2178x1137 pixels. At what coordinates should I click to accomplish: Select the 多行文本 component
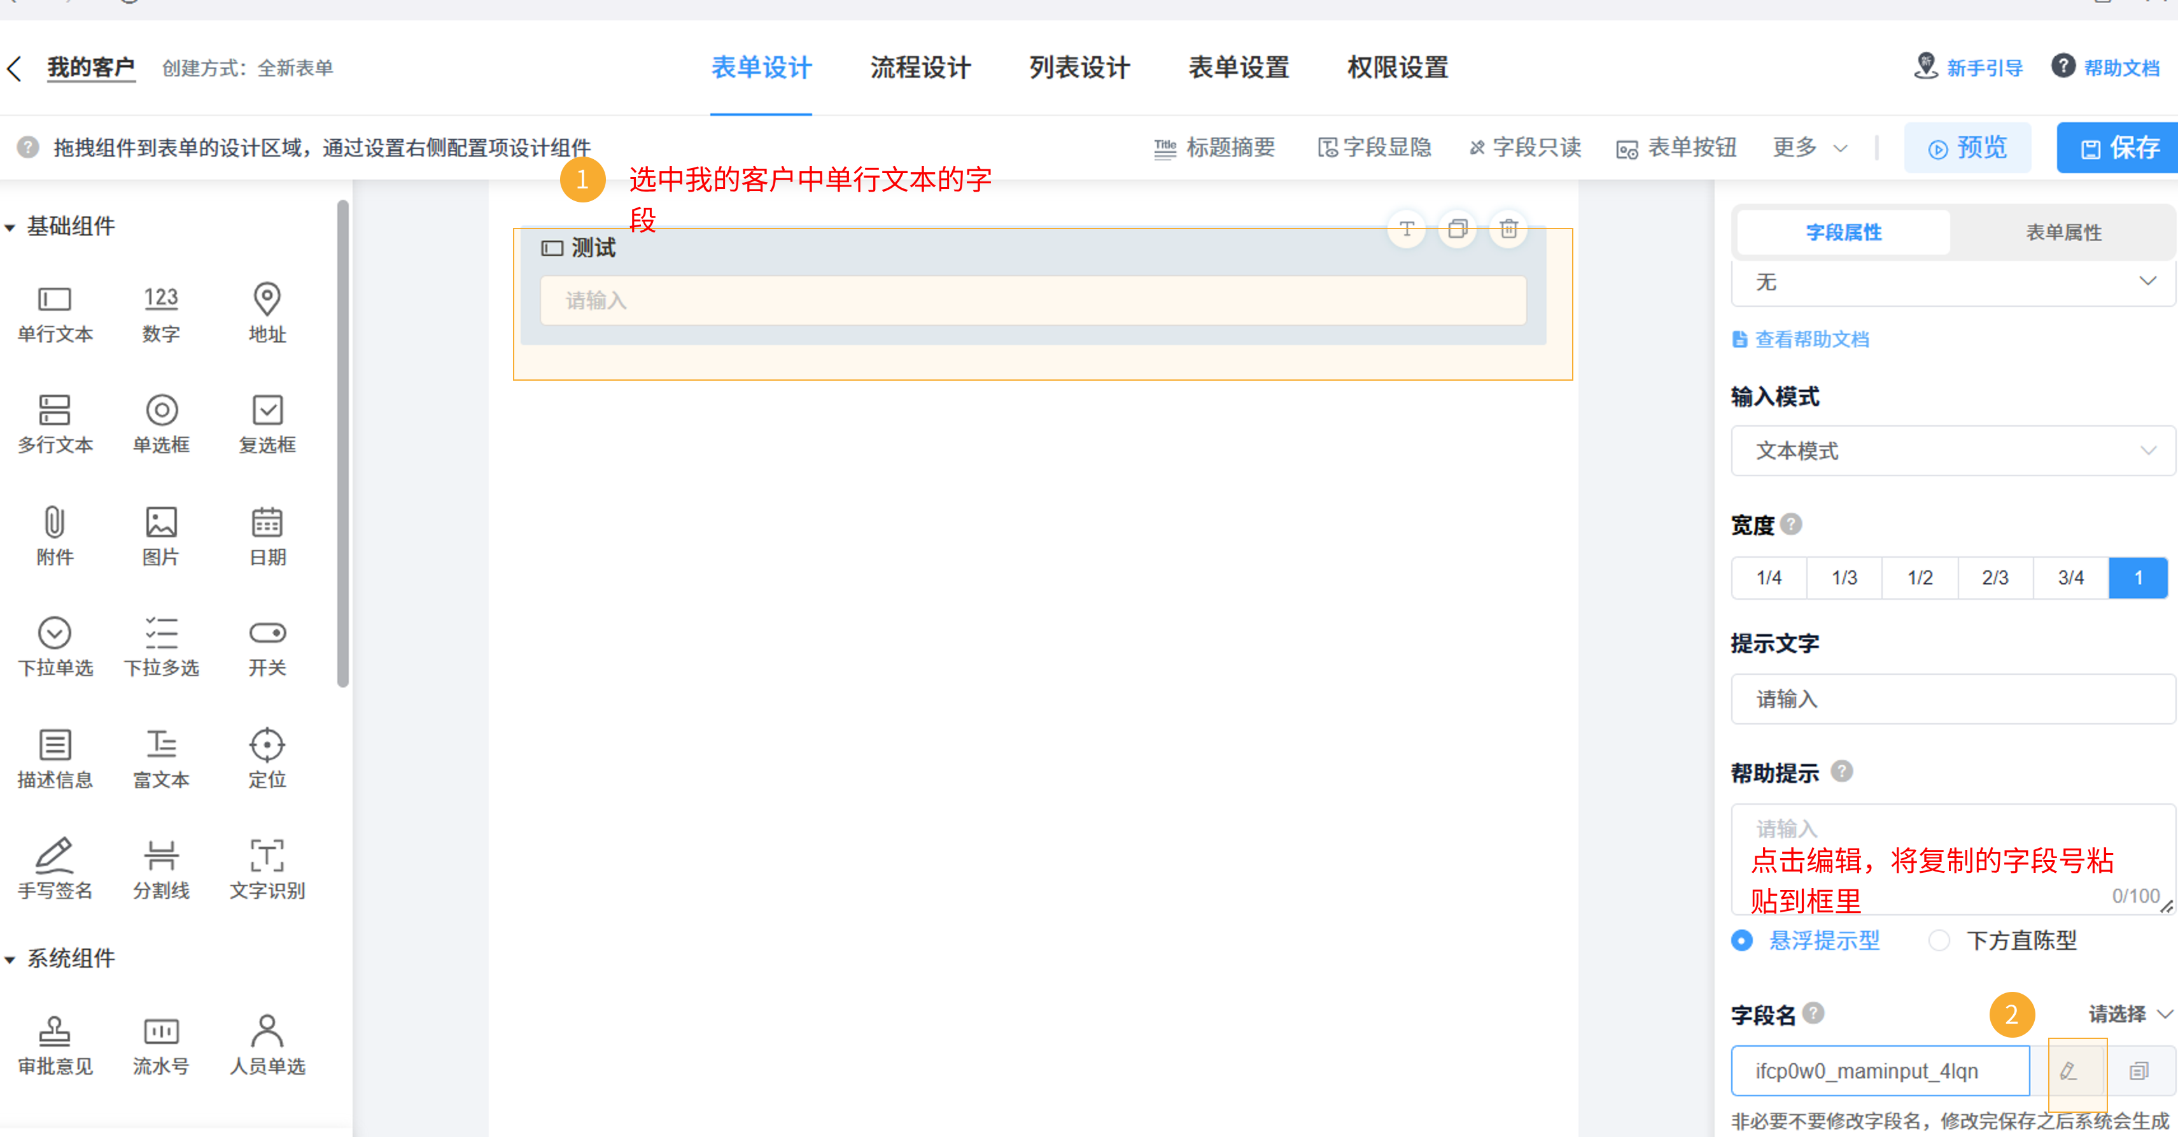click(55, 425)
